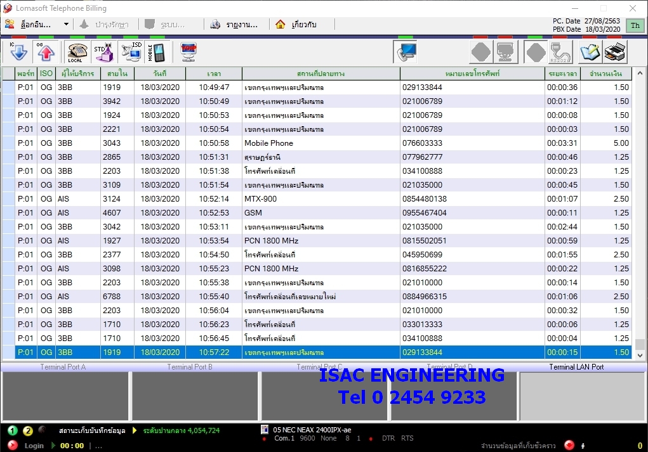
Task: Click the ISD international calls icon
Action: pyautogui.click(x=131, y=52)
